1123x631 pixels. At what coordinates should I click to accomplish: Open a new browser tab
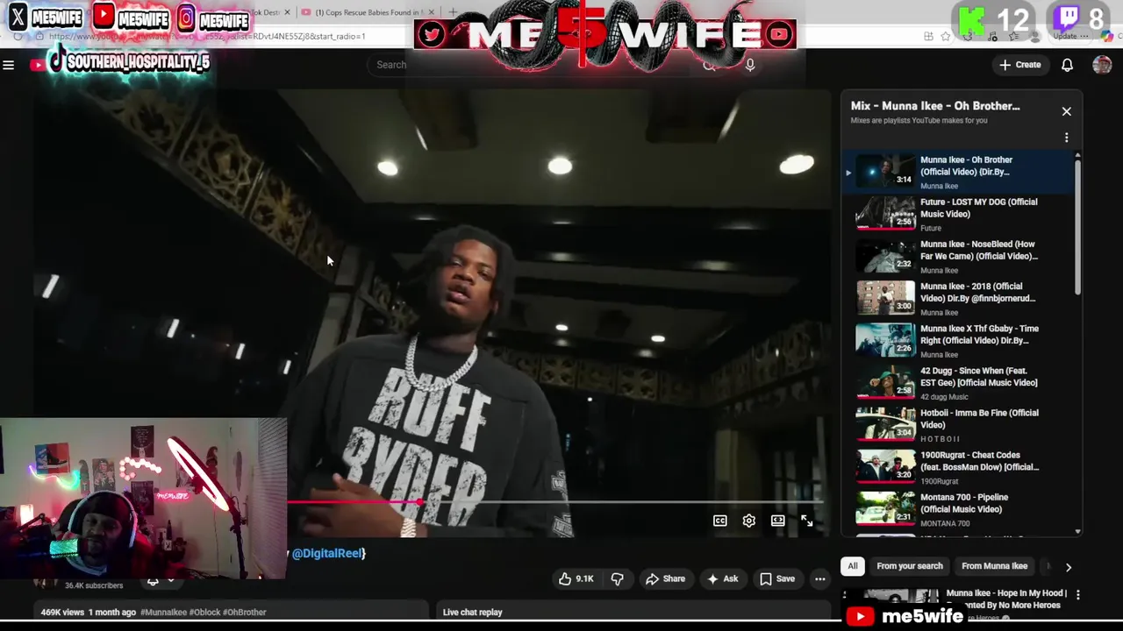tap(453, 12)
